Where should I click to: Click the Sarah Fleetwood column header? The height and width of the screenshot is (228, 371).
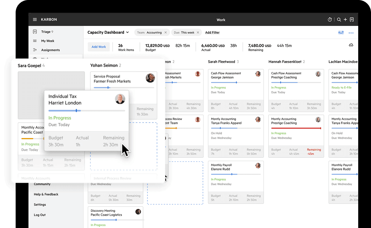(221, 62)
